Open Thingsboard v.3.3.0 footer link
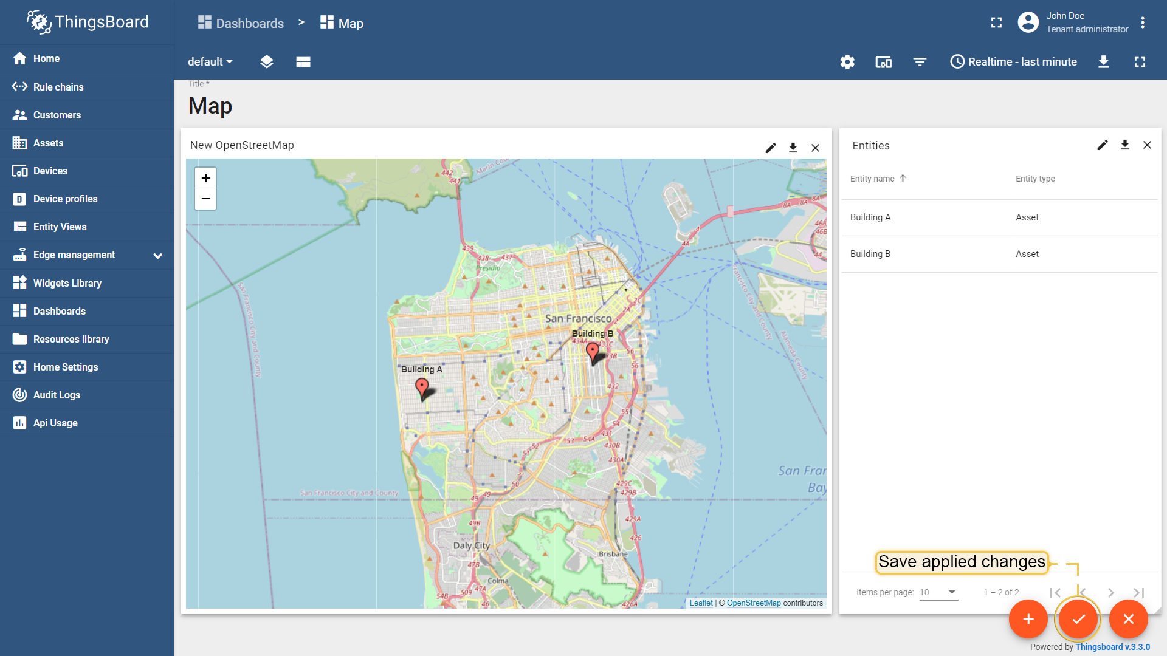Screen dimensions: 1167x656 pyautogui.click(x=1112, y=647)
